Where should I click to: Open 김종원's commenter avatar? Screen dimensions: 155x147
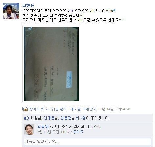29,129
